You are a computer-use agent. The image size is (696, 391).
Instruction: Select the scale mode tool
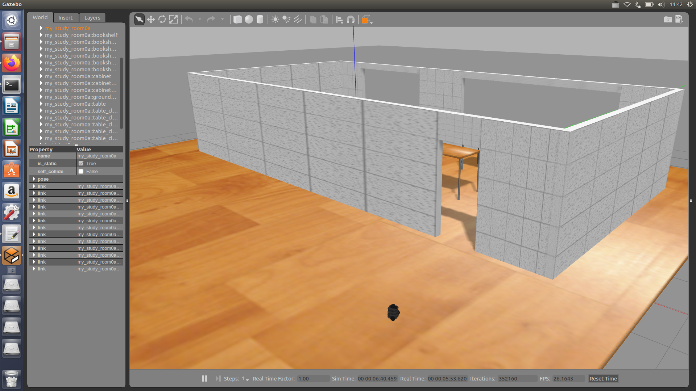[x=174, y=20]
